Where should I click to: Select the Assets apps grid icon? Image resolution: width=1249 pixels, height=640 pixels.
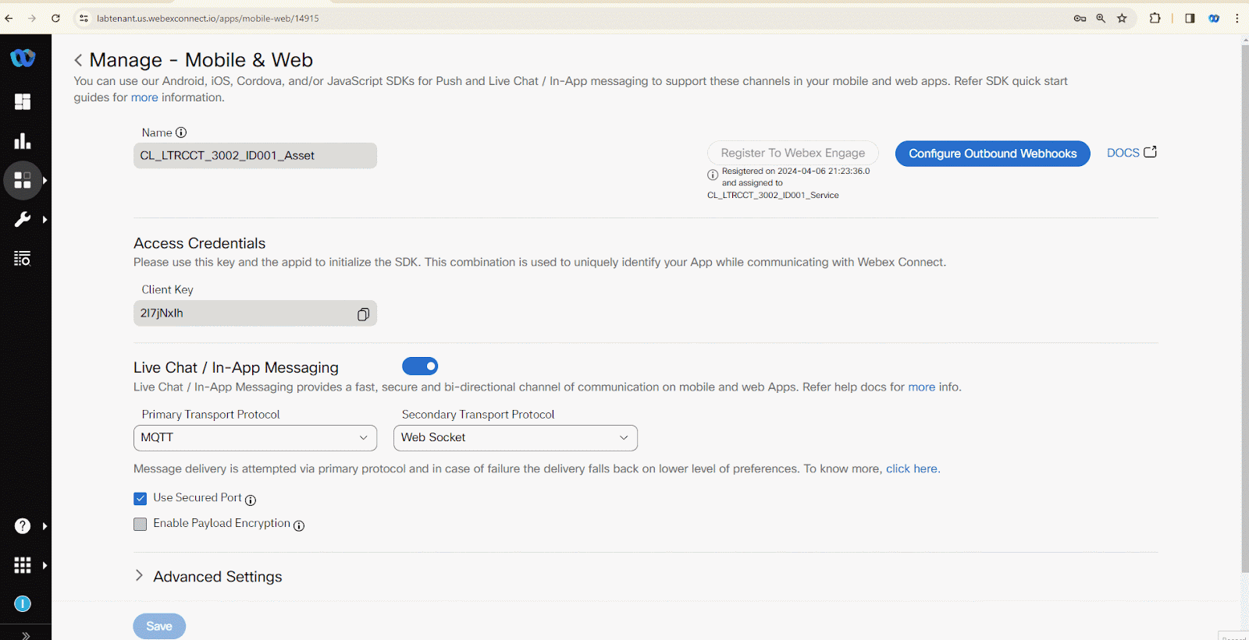23,181
